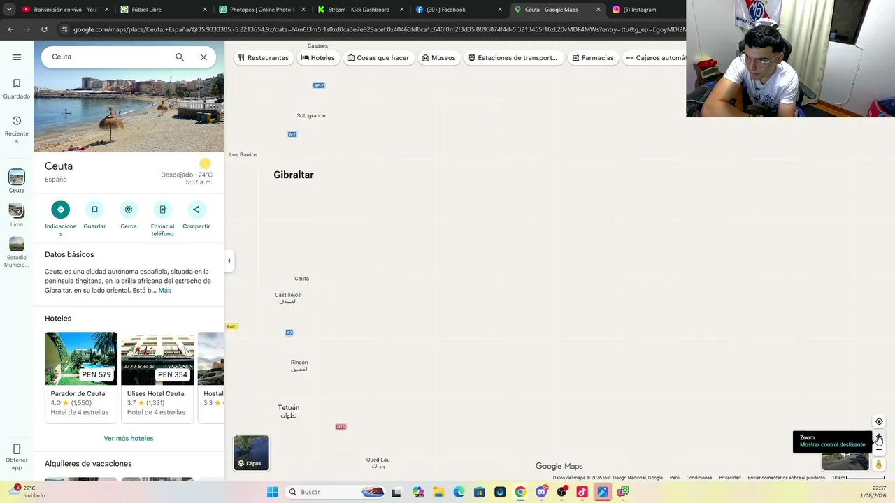Viewport: 895px width, 503px height.
Task: Click Ver más hoteles link
Action: click(129, 439)
